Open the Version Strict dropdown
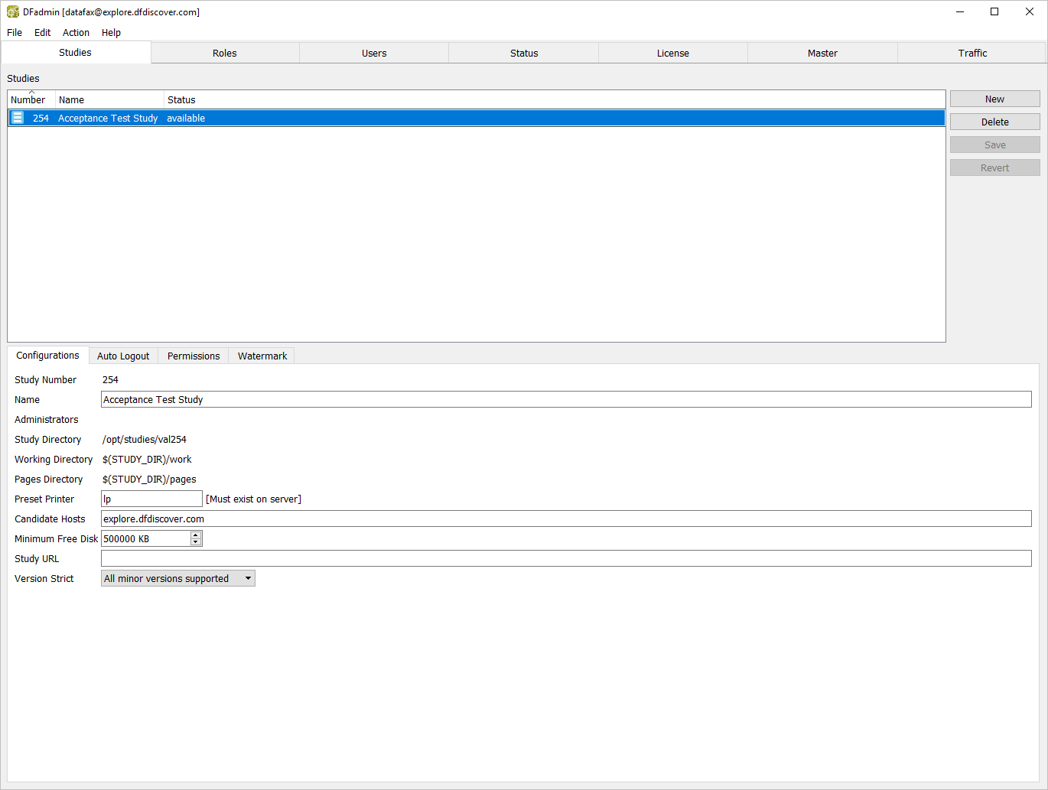Viewport: 1048px width, 790px height. click(x=177, y=579)
